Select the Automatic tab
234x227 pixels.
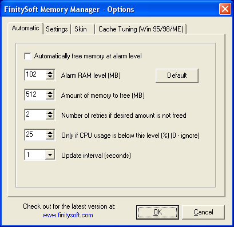25,29
